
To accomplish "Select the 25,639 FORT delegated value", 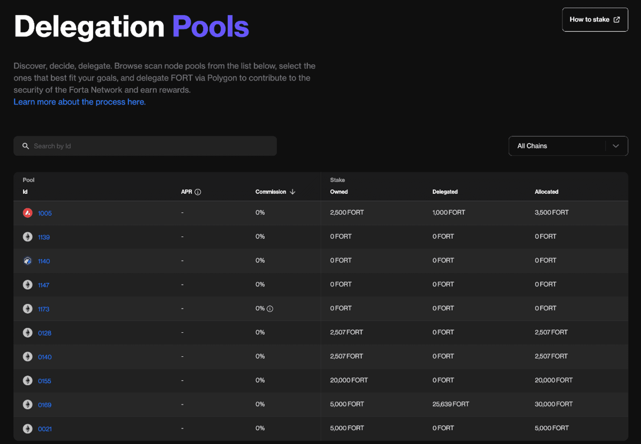I will coord(450,404).
